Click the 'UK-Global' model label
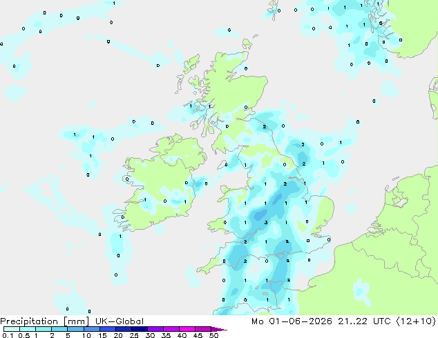This screenshot has height=338, width=438. [x=120, y=321]
